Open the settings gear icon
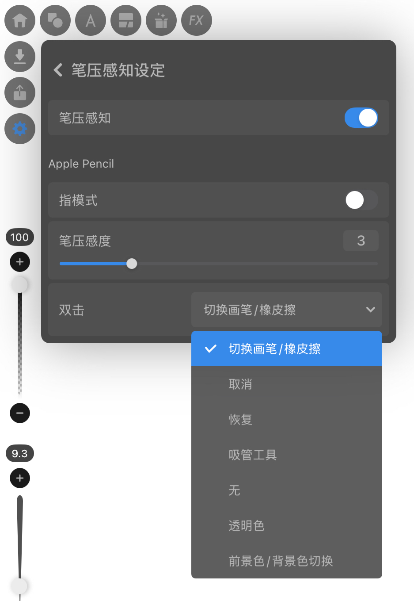Viewport: 414px width, 601px height. 20,129
